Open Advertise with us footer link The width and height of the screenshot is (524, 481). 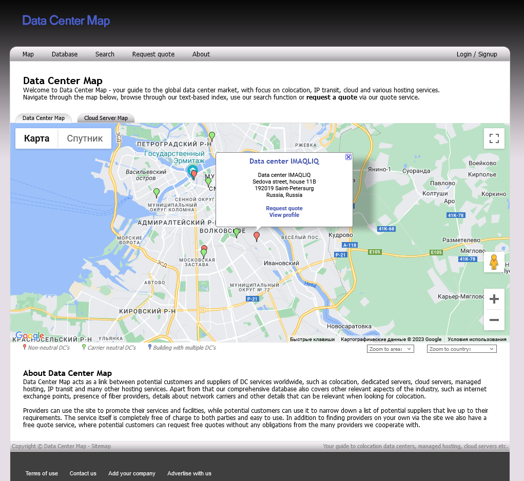[189, 473]
